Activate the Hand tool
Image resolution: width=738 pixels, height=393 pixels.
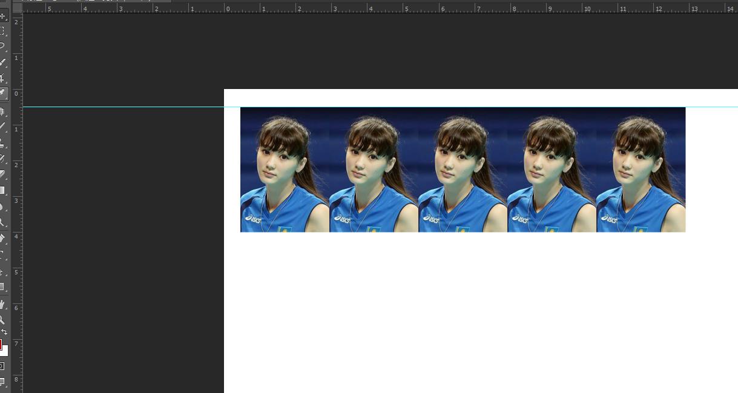(x=3, y=303)
